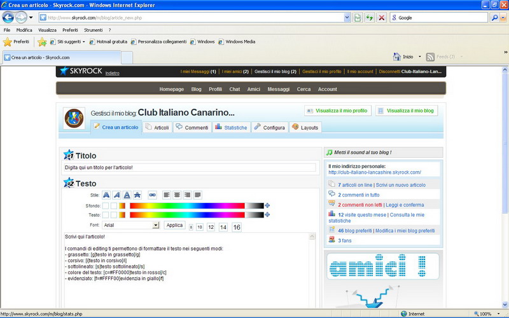Click the Applica font button
Image resolution: width=509 pixels, height=318 pixels.
click(x=174, y=225)
